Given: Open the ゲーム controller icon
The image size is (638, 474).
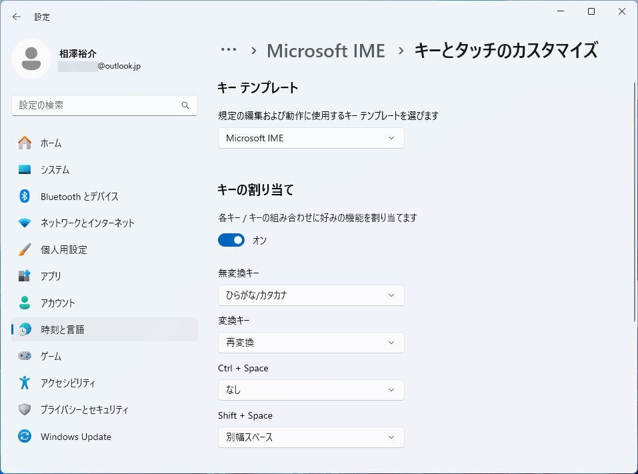Looking at the screenshot, I should (25, 356).
